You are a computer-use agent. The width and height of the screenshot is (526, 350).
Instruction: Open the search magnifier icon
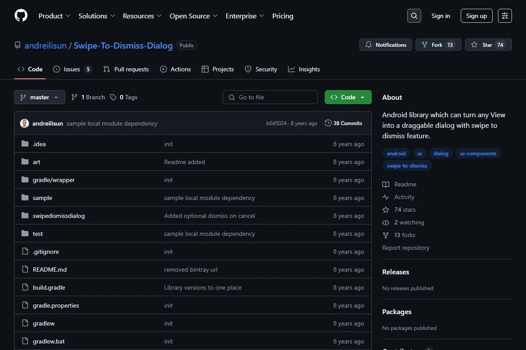coord(414,16)
